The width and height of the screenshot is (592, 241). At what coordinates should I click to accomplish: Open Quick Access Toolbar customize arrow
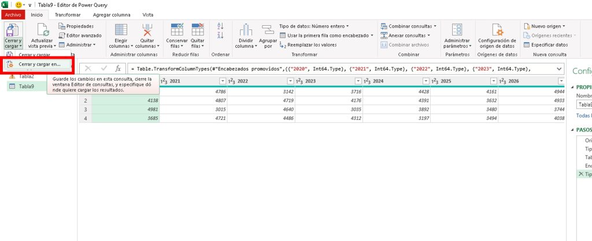tap(30, 5)
